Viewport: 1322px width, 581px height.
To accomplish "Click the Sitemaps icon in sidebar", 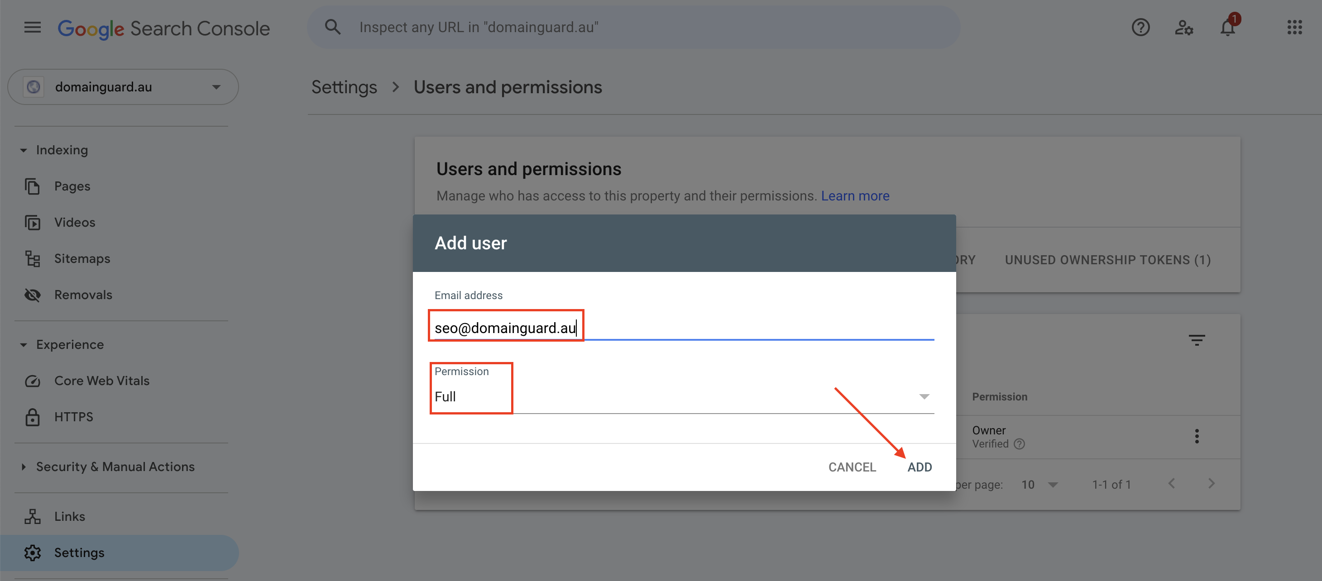I will pos(32,259).
